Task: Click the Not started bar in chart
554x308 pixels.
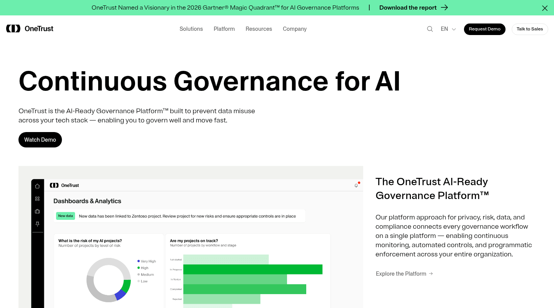Action: tap(226, 259)
